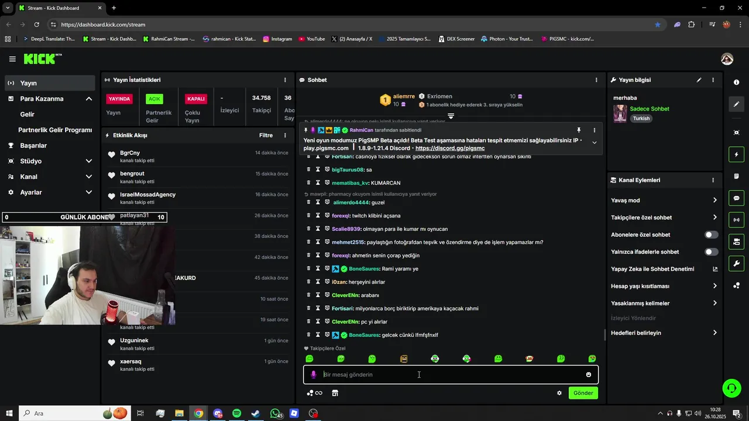Expand the pinned message chevron
749x421 pixels.
pyautogui.click(x=594, y=143)
